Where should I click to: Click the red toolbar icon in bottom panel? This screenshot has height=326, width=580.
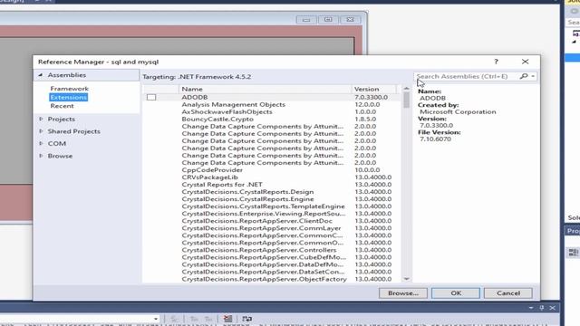click(227, 319)
